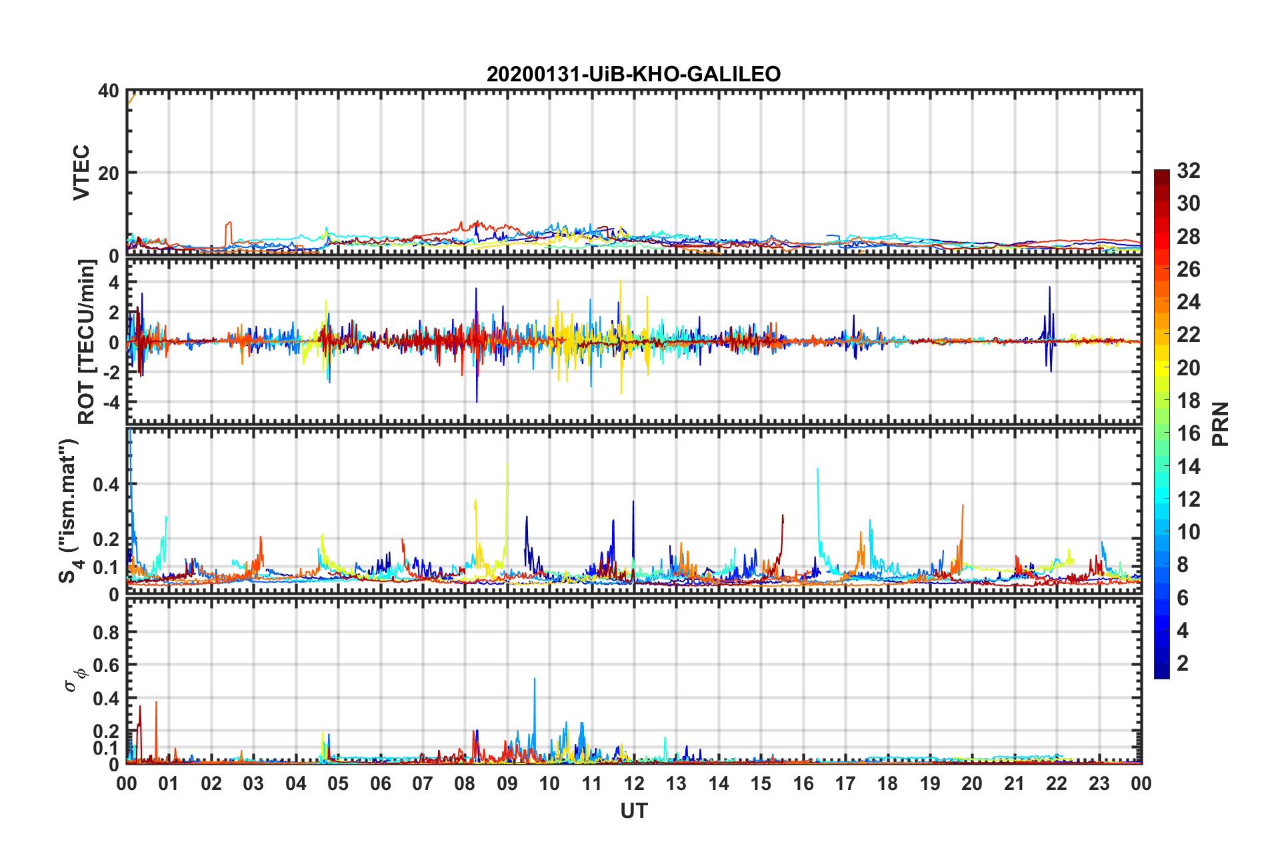Screen dimensions: 1268x848
Task: Select the 16 label on the PRN colorbar
Action: click(x=1189, y=433)
